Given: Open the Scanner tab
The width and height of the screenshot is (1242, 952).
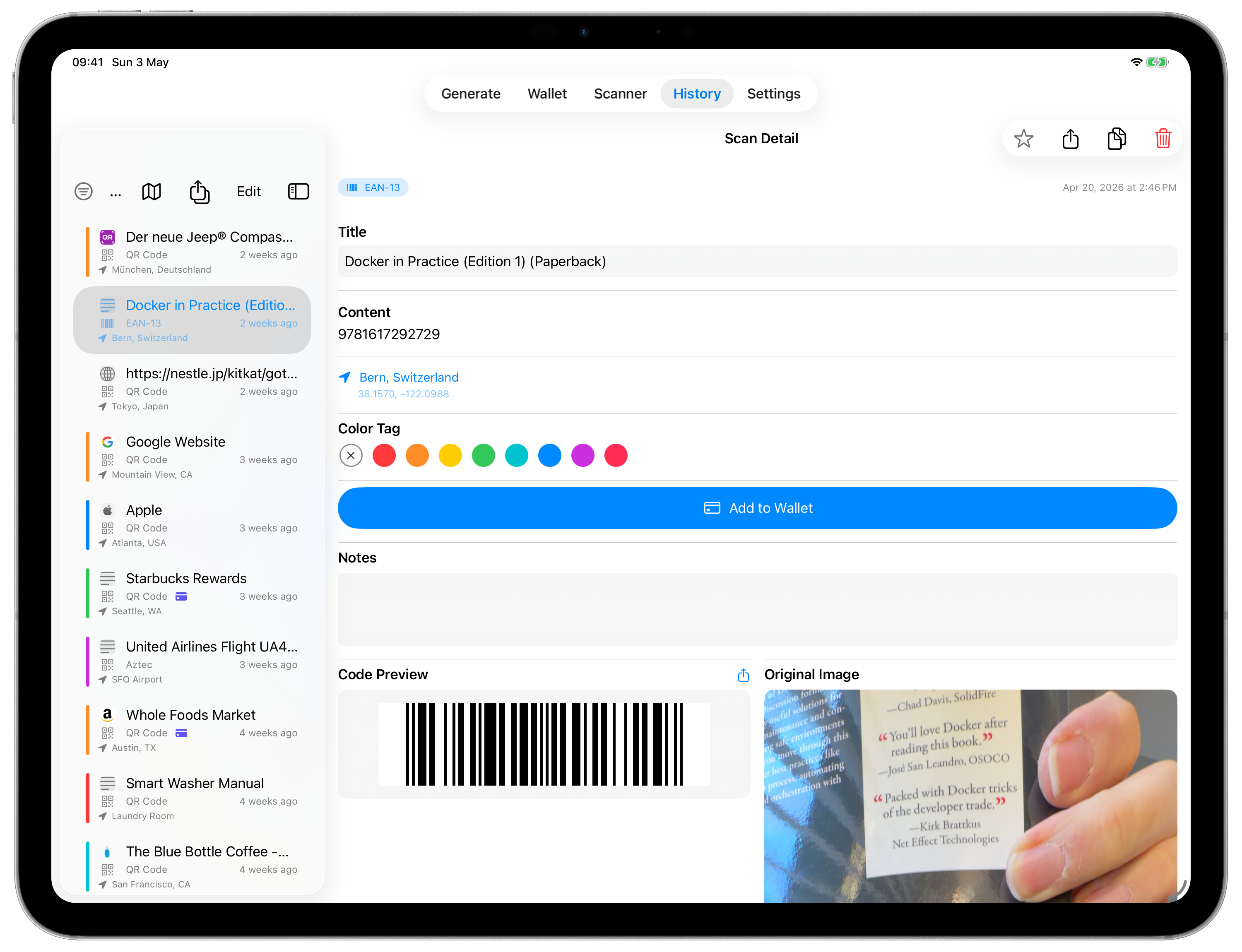Looking at the screenshot, I should click(x=620, y=94).
